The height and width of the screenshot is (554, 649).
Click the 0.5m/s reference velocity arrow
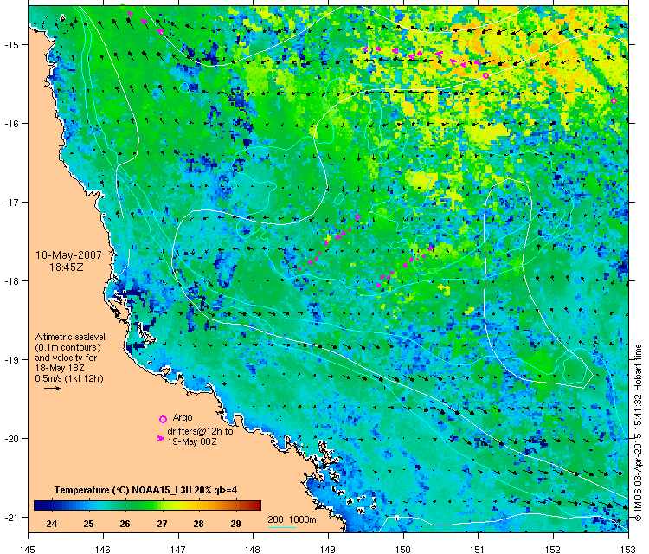coord(53,389)
